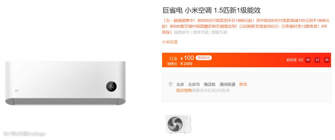The height and width of the screenshot is (140, 335).
Task: Click the countdown minutes box 22
Action: (317, 60)
